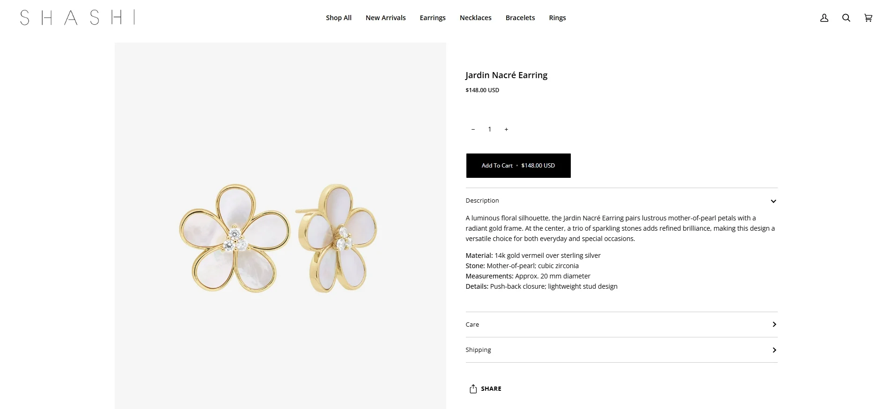The width and height of the screenshot is (892, 409).
Task: Click the flower earring product image
Action: pos(280,239)
